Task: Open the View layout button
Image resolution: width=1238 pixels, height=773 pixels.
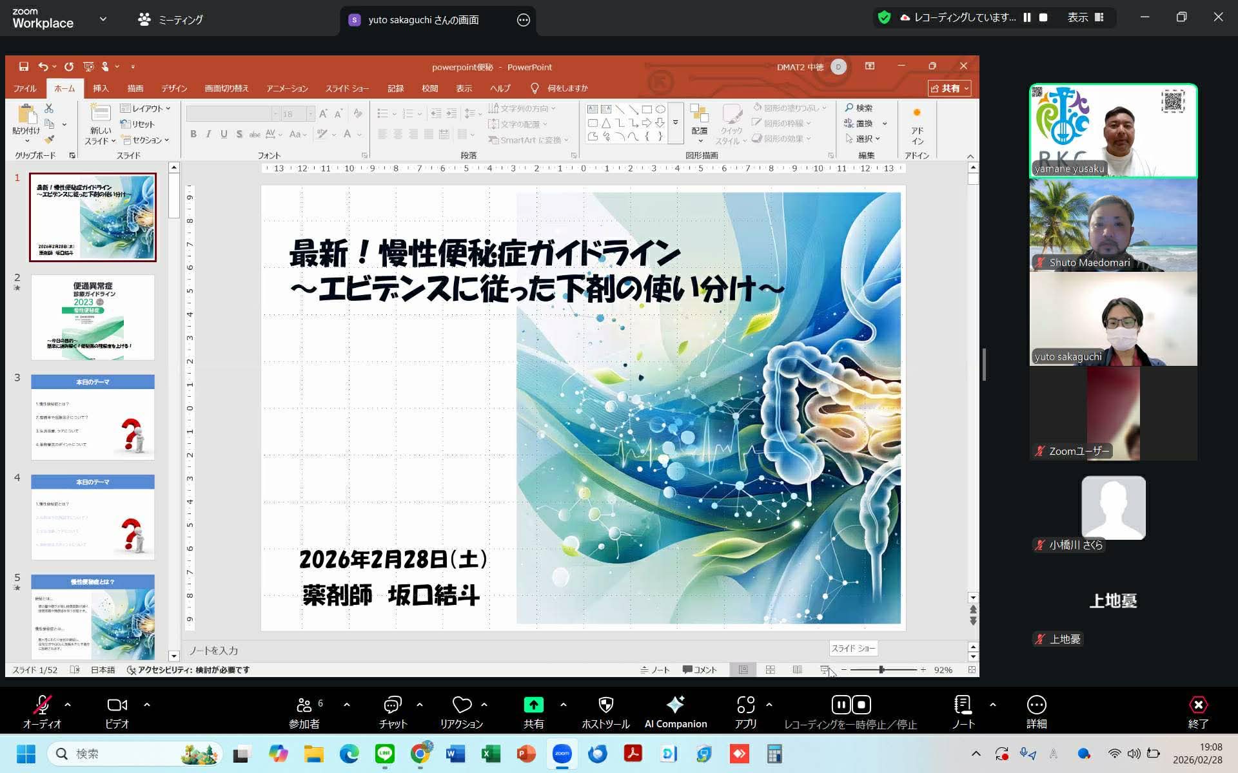Action: (x=1085, y=17)
